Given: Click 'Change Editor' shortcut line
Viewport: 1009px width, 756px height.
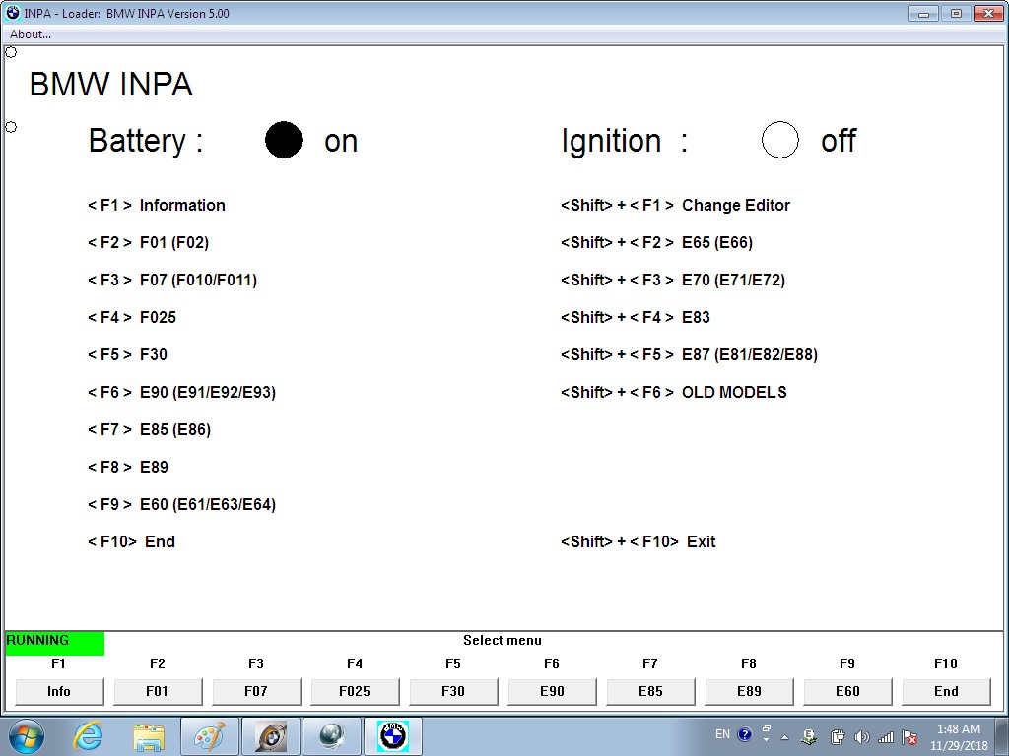Looking at the screenshot, I should 675,205.
